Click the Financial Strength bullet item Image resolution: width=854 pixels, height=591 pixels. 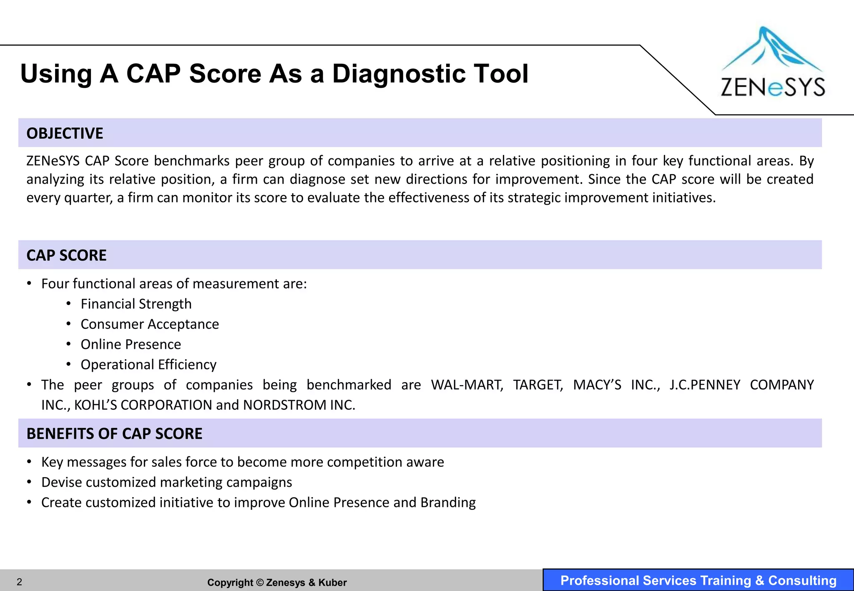click(136, 304)
